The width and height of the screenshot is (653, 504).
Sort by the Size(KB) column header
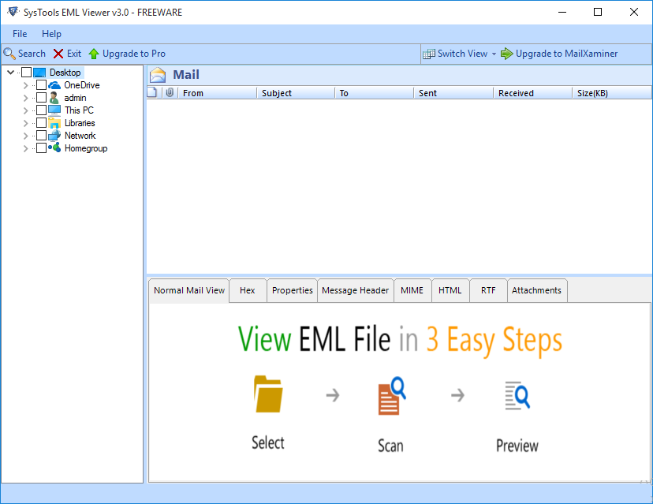612,93
